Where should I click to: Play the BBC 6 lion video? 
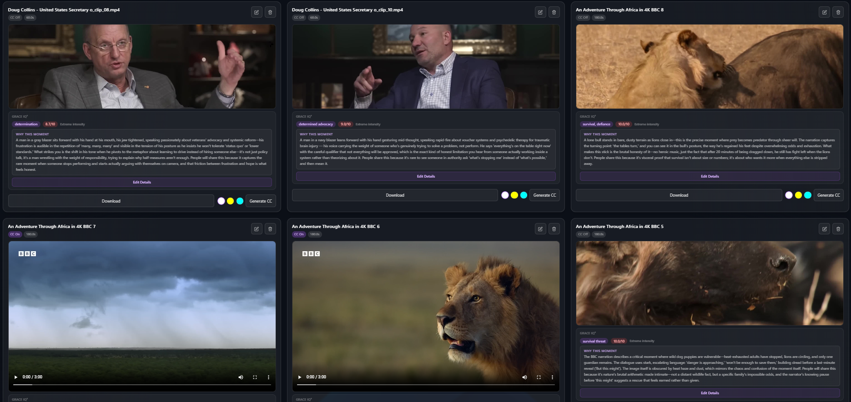[x=300, y=377]
